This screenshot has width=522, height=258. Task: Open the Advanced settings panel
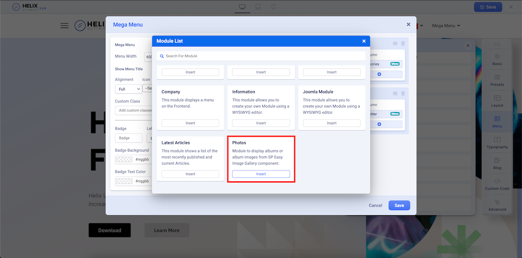[497, 205]
